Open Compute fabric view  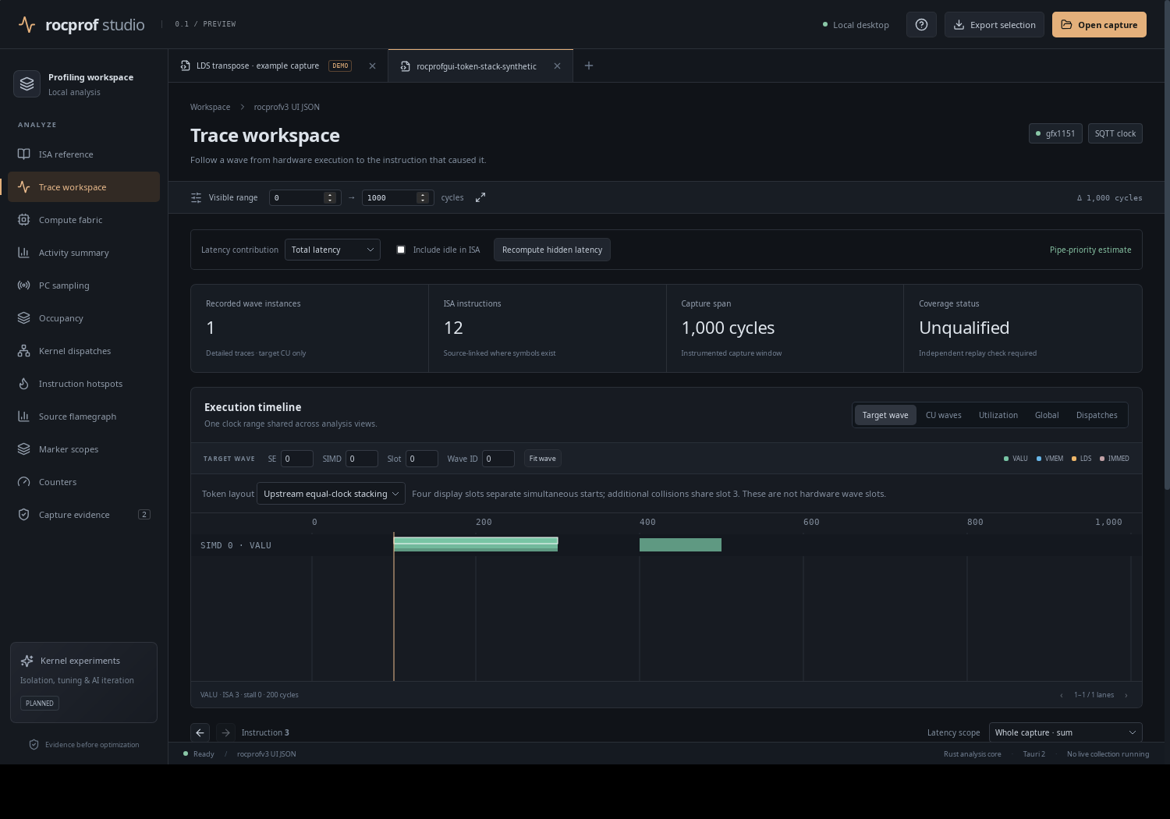(83, 220)
